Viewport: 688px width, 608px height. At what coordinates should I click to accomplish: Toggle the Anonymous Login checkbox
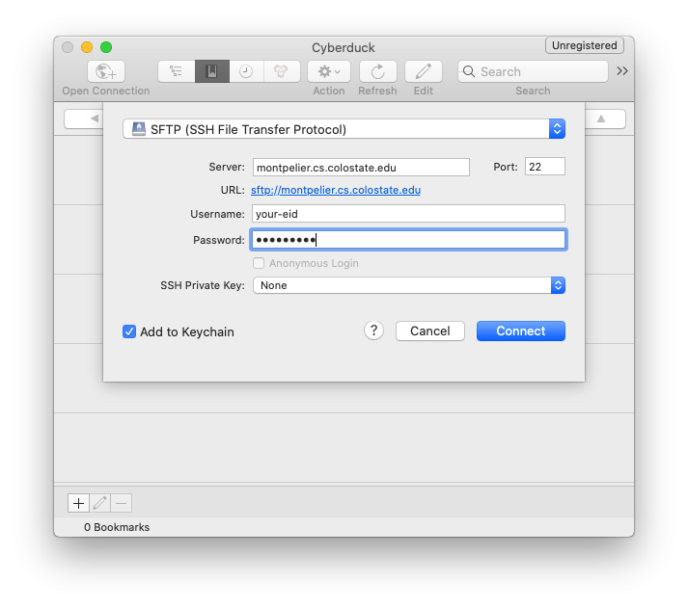(x=259, y=263)
